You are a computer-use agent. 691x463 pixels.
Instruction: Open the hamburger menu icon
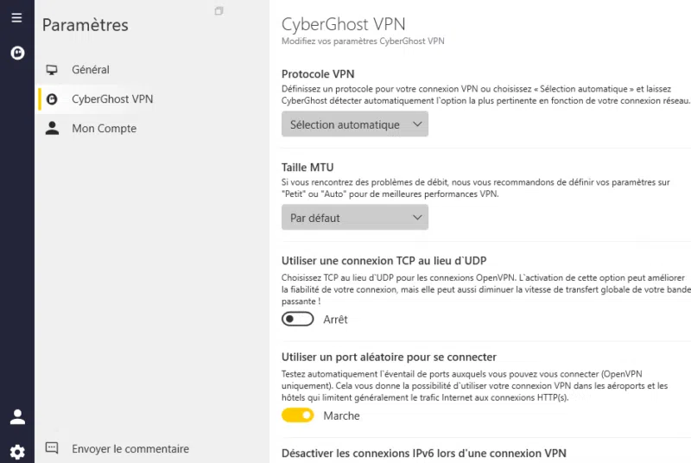[16, 17]
